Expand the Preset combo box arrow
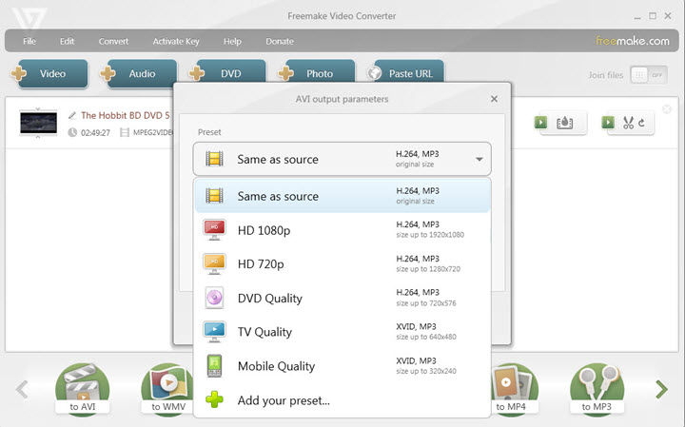Screen dimensions: 685x427 click(x=479, y=159)
